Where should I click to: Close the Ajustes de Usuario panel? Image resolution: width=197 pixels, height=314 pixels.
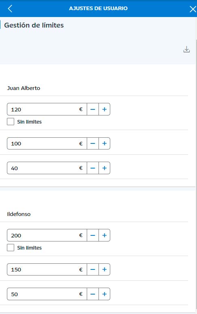(x=193, y=9)
